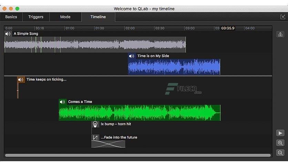
Task: Click the Timeline tab
Action: pos(98,17)
